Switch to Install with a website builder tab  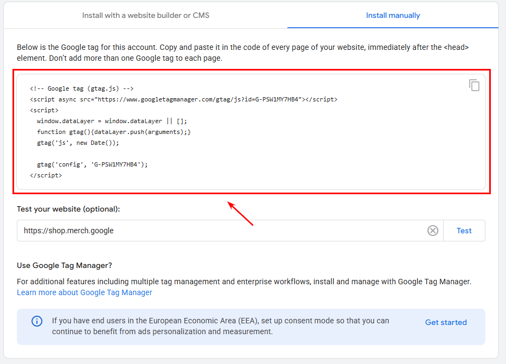click(x=145, y=16)
